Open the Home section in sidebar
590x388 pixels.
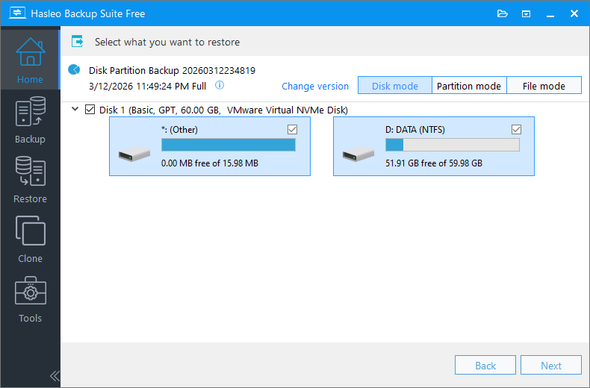(x=30, y=60)
